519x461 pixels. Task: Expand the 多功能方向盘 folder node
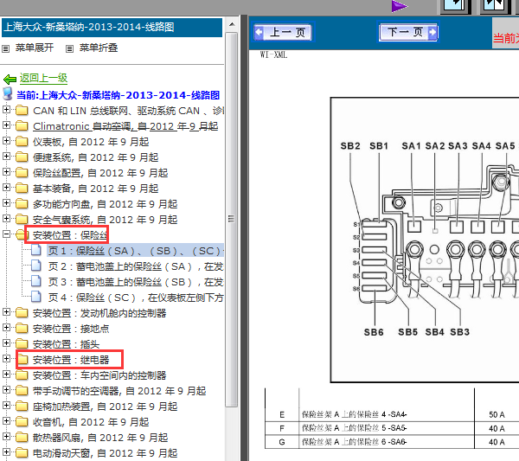tap(6, 202)
